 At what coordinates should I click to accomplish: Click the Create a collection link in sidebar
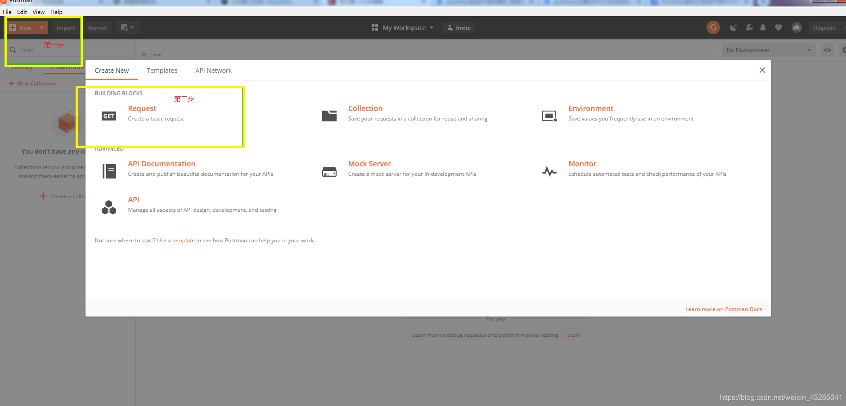point(63,196)
